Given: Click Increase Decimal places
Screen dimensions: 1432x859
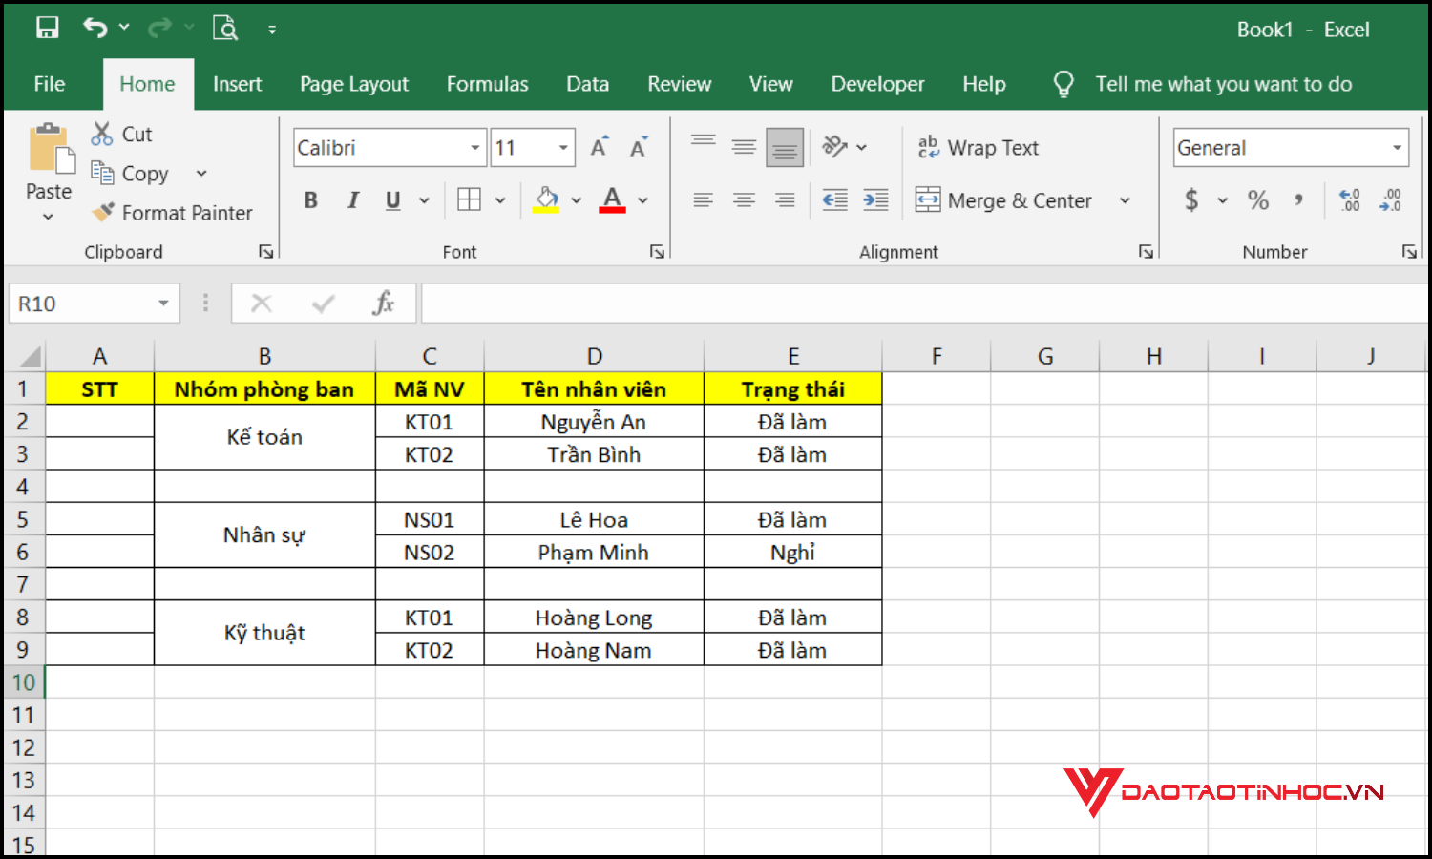Looking at the screenshot, I should click(x=1348, y=199).
